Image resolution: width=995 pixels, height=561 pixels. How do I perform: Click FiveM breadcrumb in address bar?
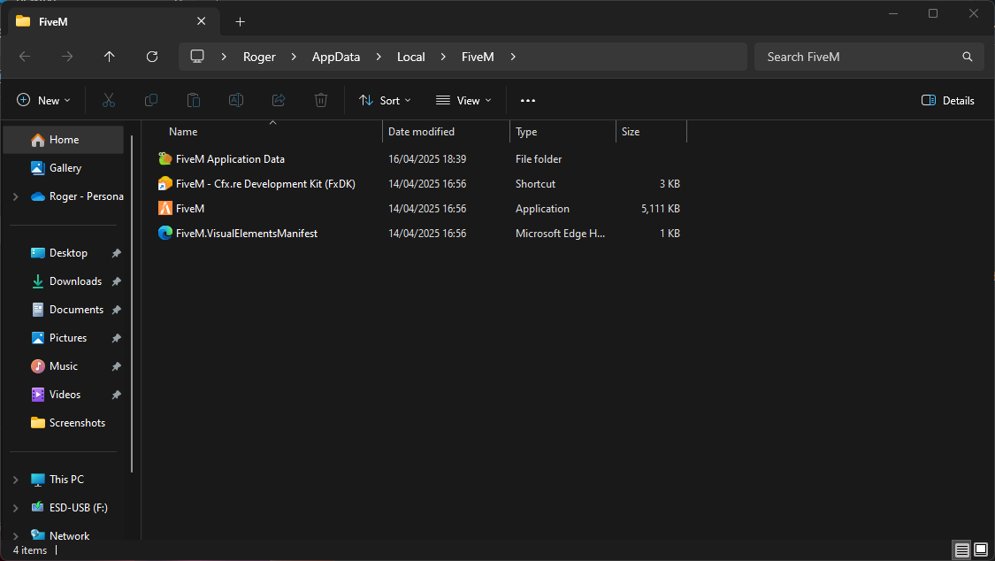(x=478, y=57)
